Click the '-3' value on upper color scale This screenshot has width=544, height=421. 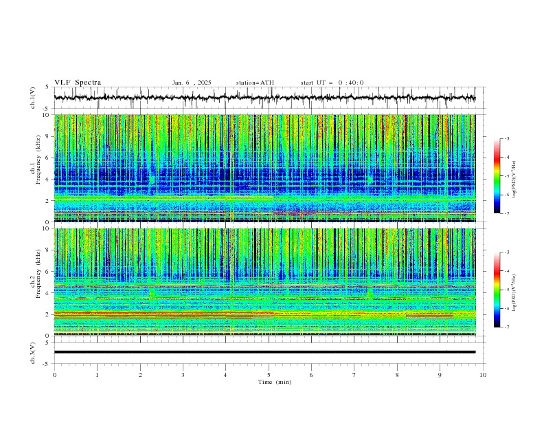[x=506, y=138]
